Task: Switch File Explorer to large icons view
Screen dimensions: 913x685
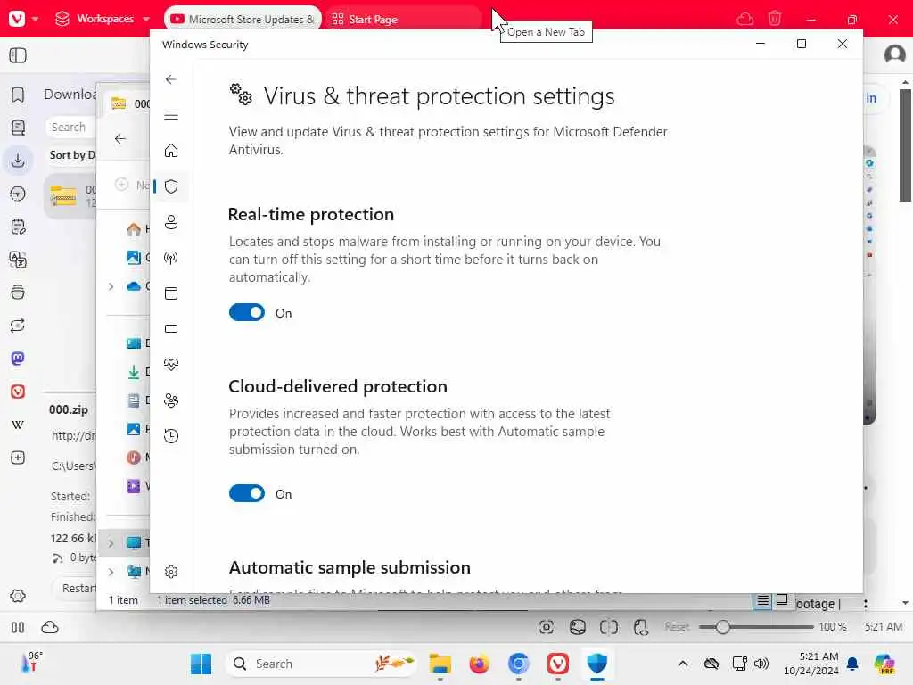Action: point(782,600)
